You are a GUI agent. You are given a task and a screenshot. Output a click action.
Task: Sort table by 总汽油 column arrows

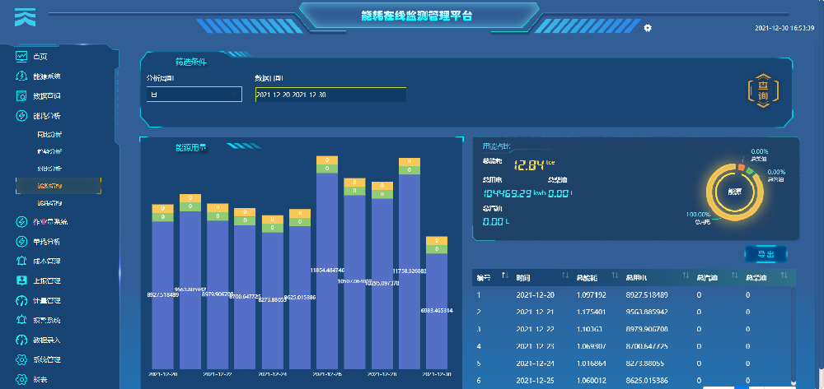(735, 276)
